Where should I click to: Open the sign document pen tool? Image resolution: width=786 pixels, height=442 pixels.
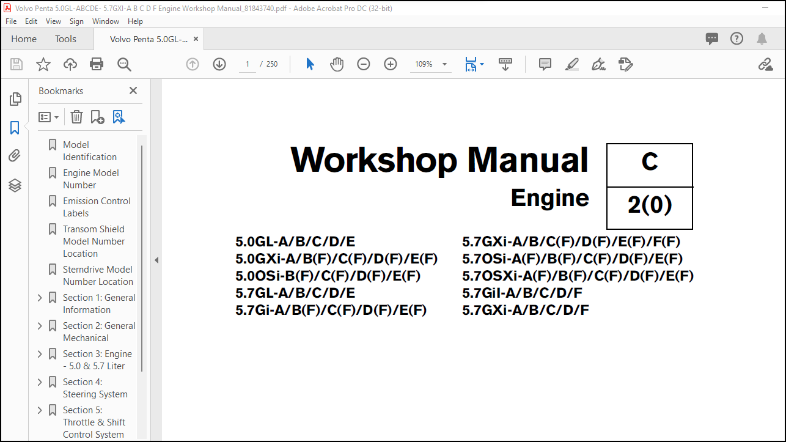[x=599, y=64]
